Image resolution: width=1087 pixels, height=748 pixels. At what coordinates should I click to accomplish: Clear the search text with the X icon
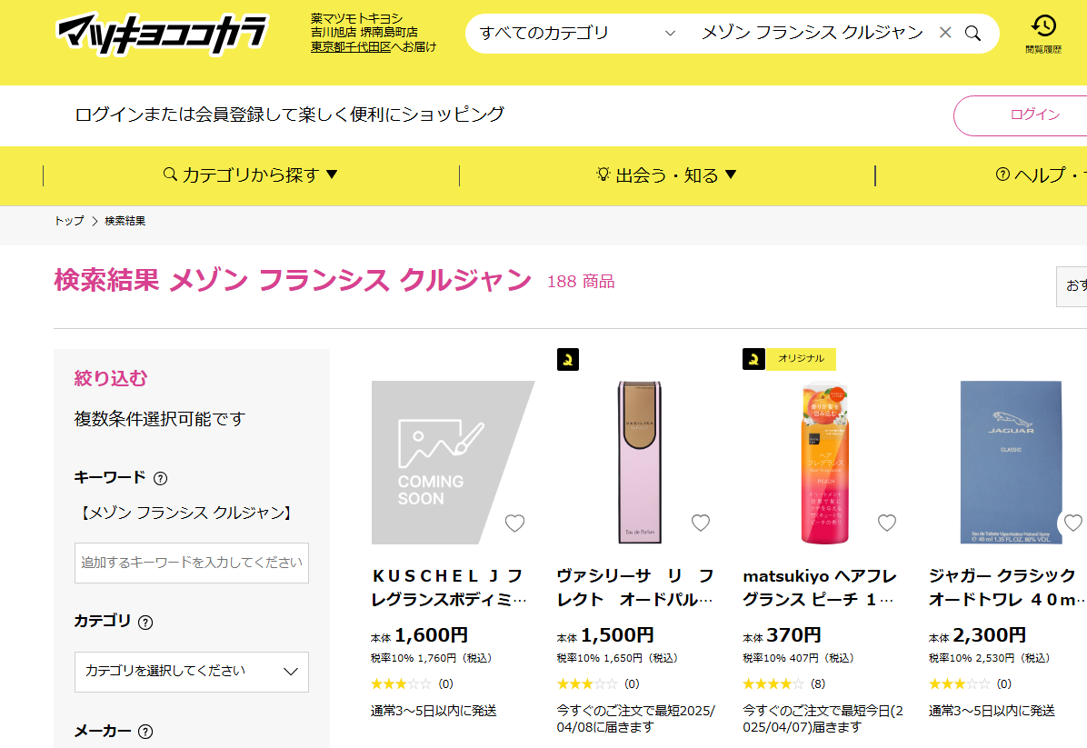click(944, 33)
